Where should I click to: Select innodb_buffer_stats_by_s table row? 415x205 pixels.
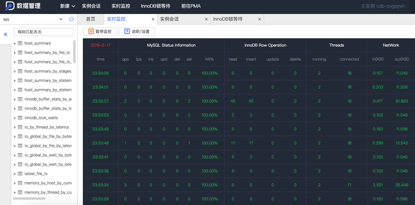[x=48, y=99]
